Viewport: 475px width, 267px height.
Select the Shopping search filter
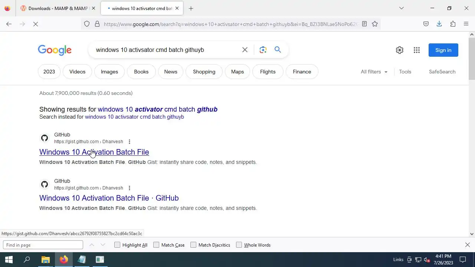pos(204,72)
